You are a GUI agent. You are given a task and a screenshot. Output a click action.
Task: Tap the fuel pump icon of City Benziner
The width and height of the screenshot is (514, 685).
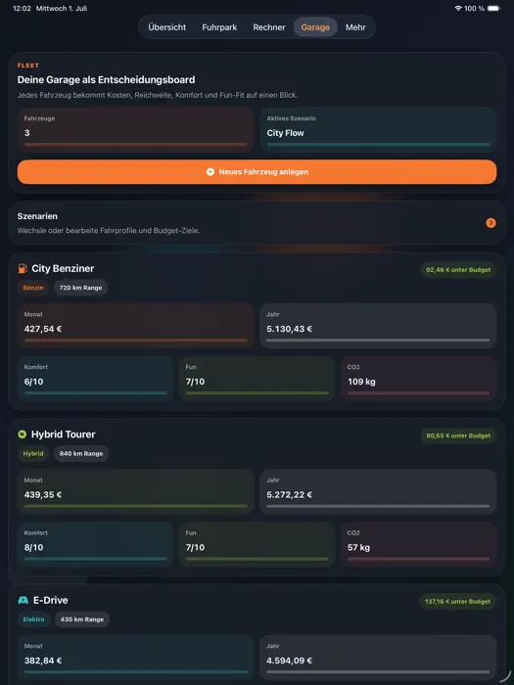(23, 268)
